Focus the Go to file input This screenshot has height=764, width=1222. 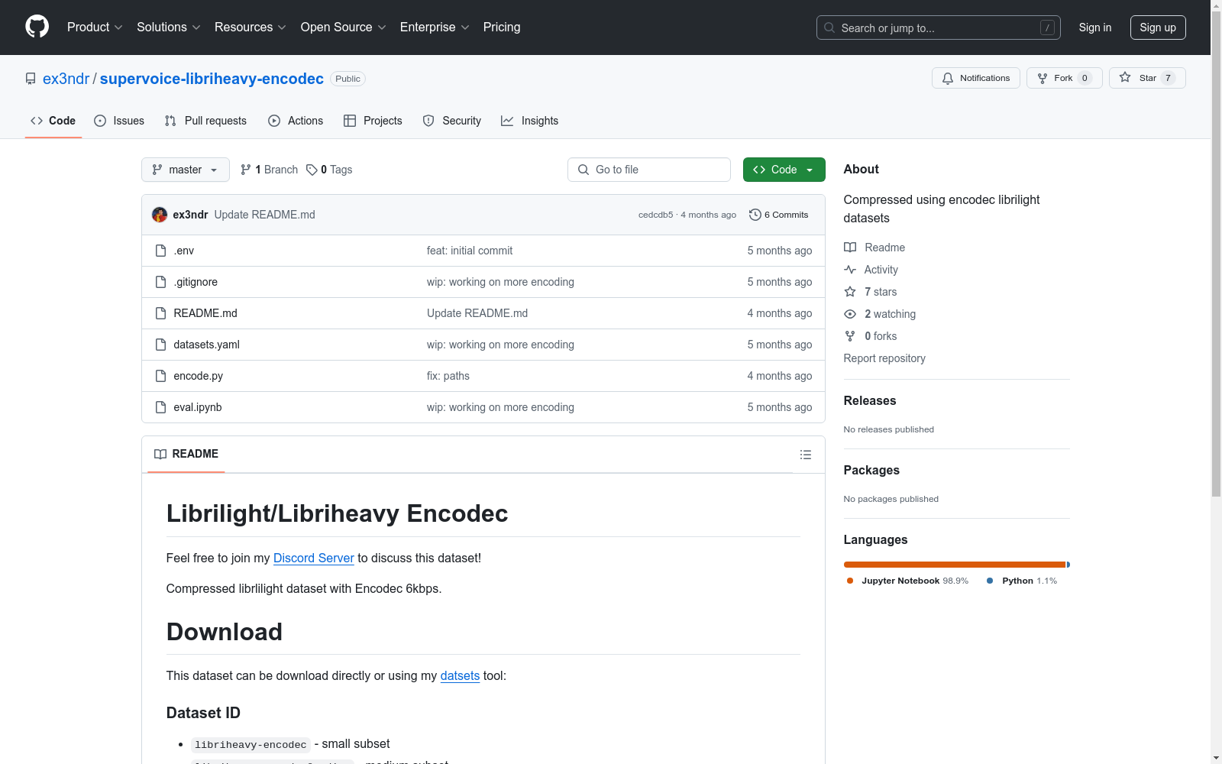click(x=649, y=170)
